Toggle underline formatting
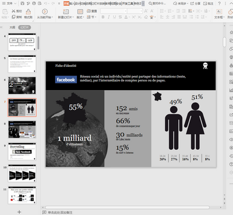Screen dimensions: 233x215 point(114,17)
